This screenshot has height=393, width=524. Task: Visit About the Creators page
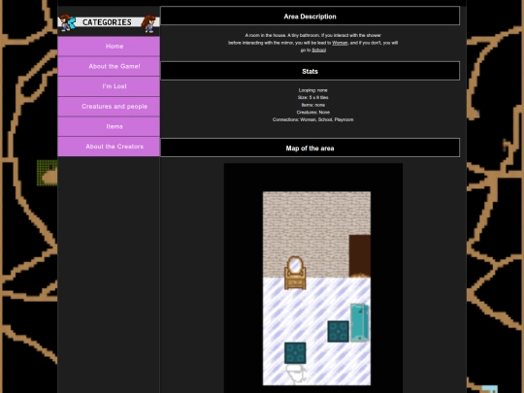coord(109,147)
